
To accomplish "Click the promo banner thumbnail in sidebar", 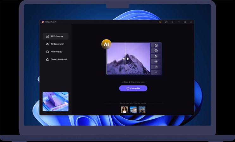I will 56,101.
